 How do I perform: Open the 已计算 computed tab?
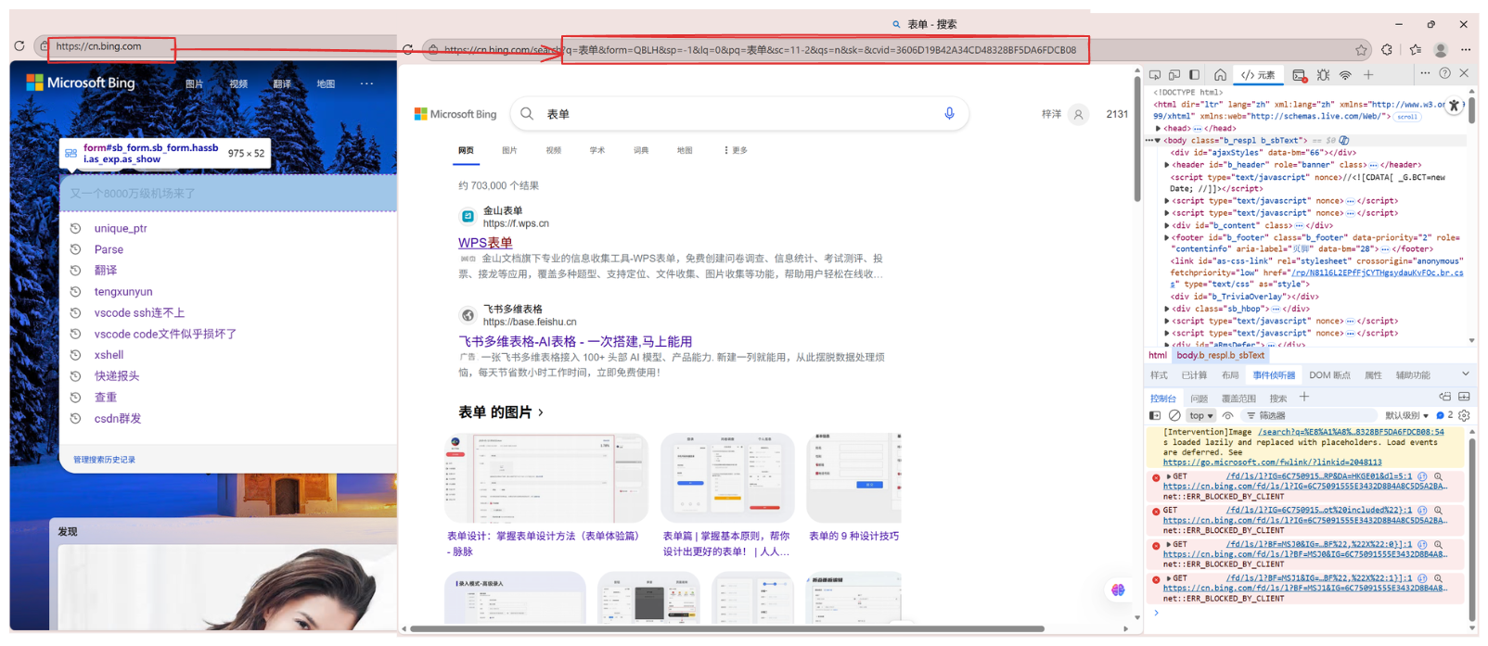1194,375
